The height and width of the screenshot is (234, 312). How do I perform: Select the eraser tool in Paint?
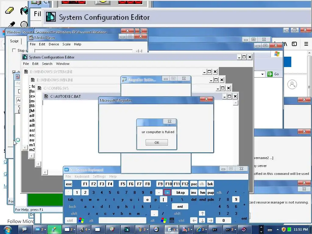(x=9, y=10)
